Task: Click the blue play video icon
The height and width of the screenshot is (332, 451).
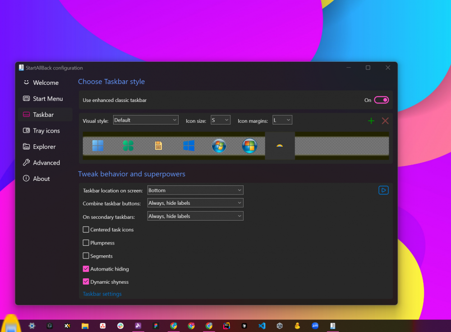Action: click(x=383, y=190)
